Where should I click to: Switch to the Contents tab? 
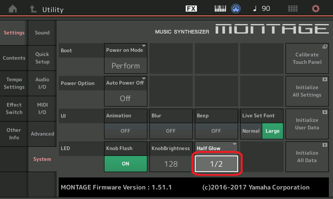click(x=14, y=58)
